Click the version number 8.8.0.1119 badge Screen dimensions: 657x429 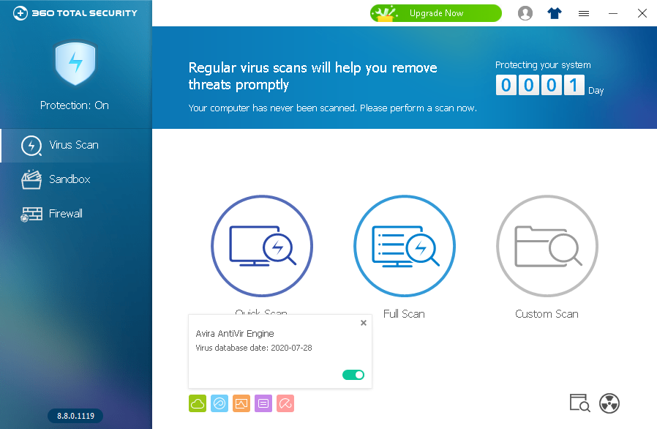[x=75, y=416]
